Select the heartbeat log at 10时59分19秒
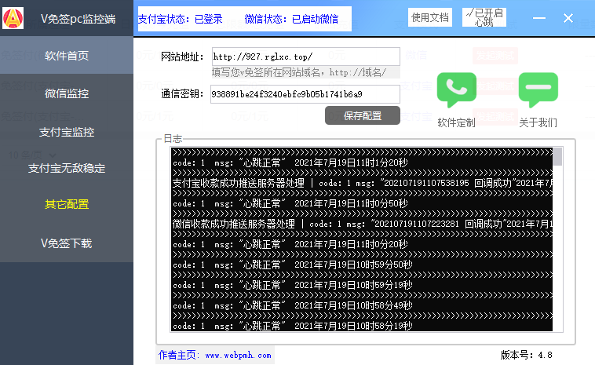The image size is (595, 365). pyautogui.click(x=293, y=285)
